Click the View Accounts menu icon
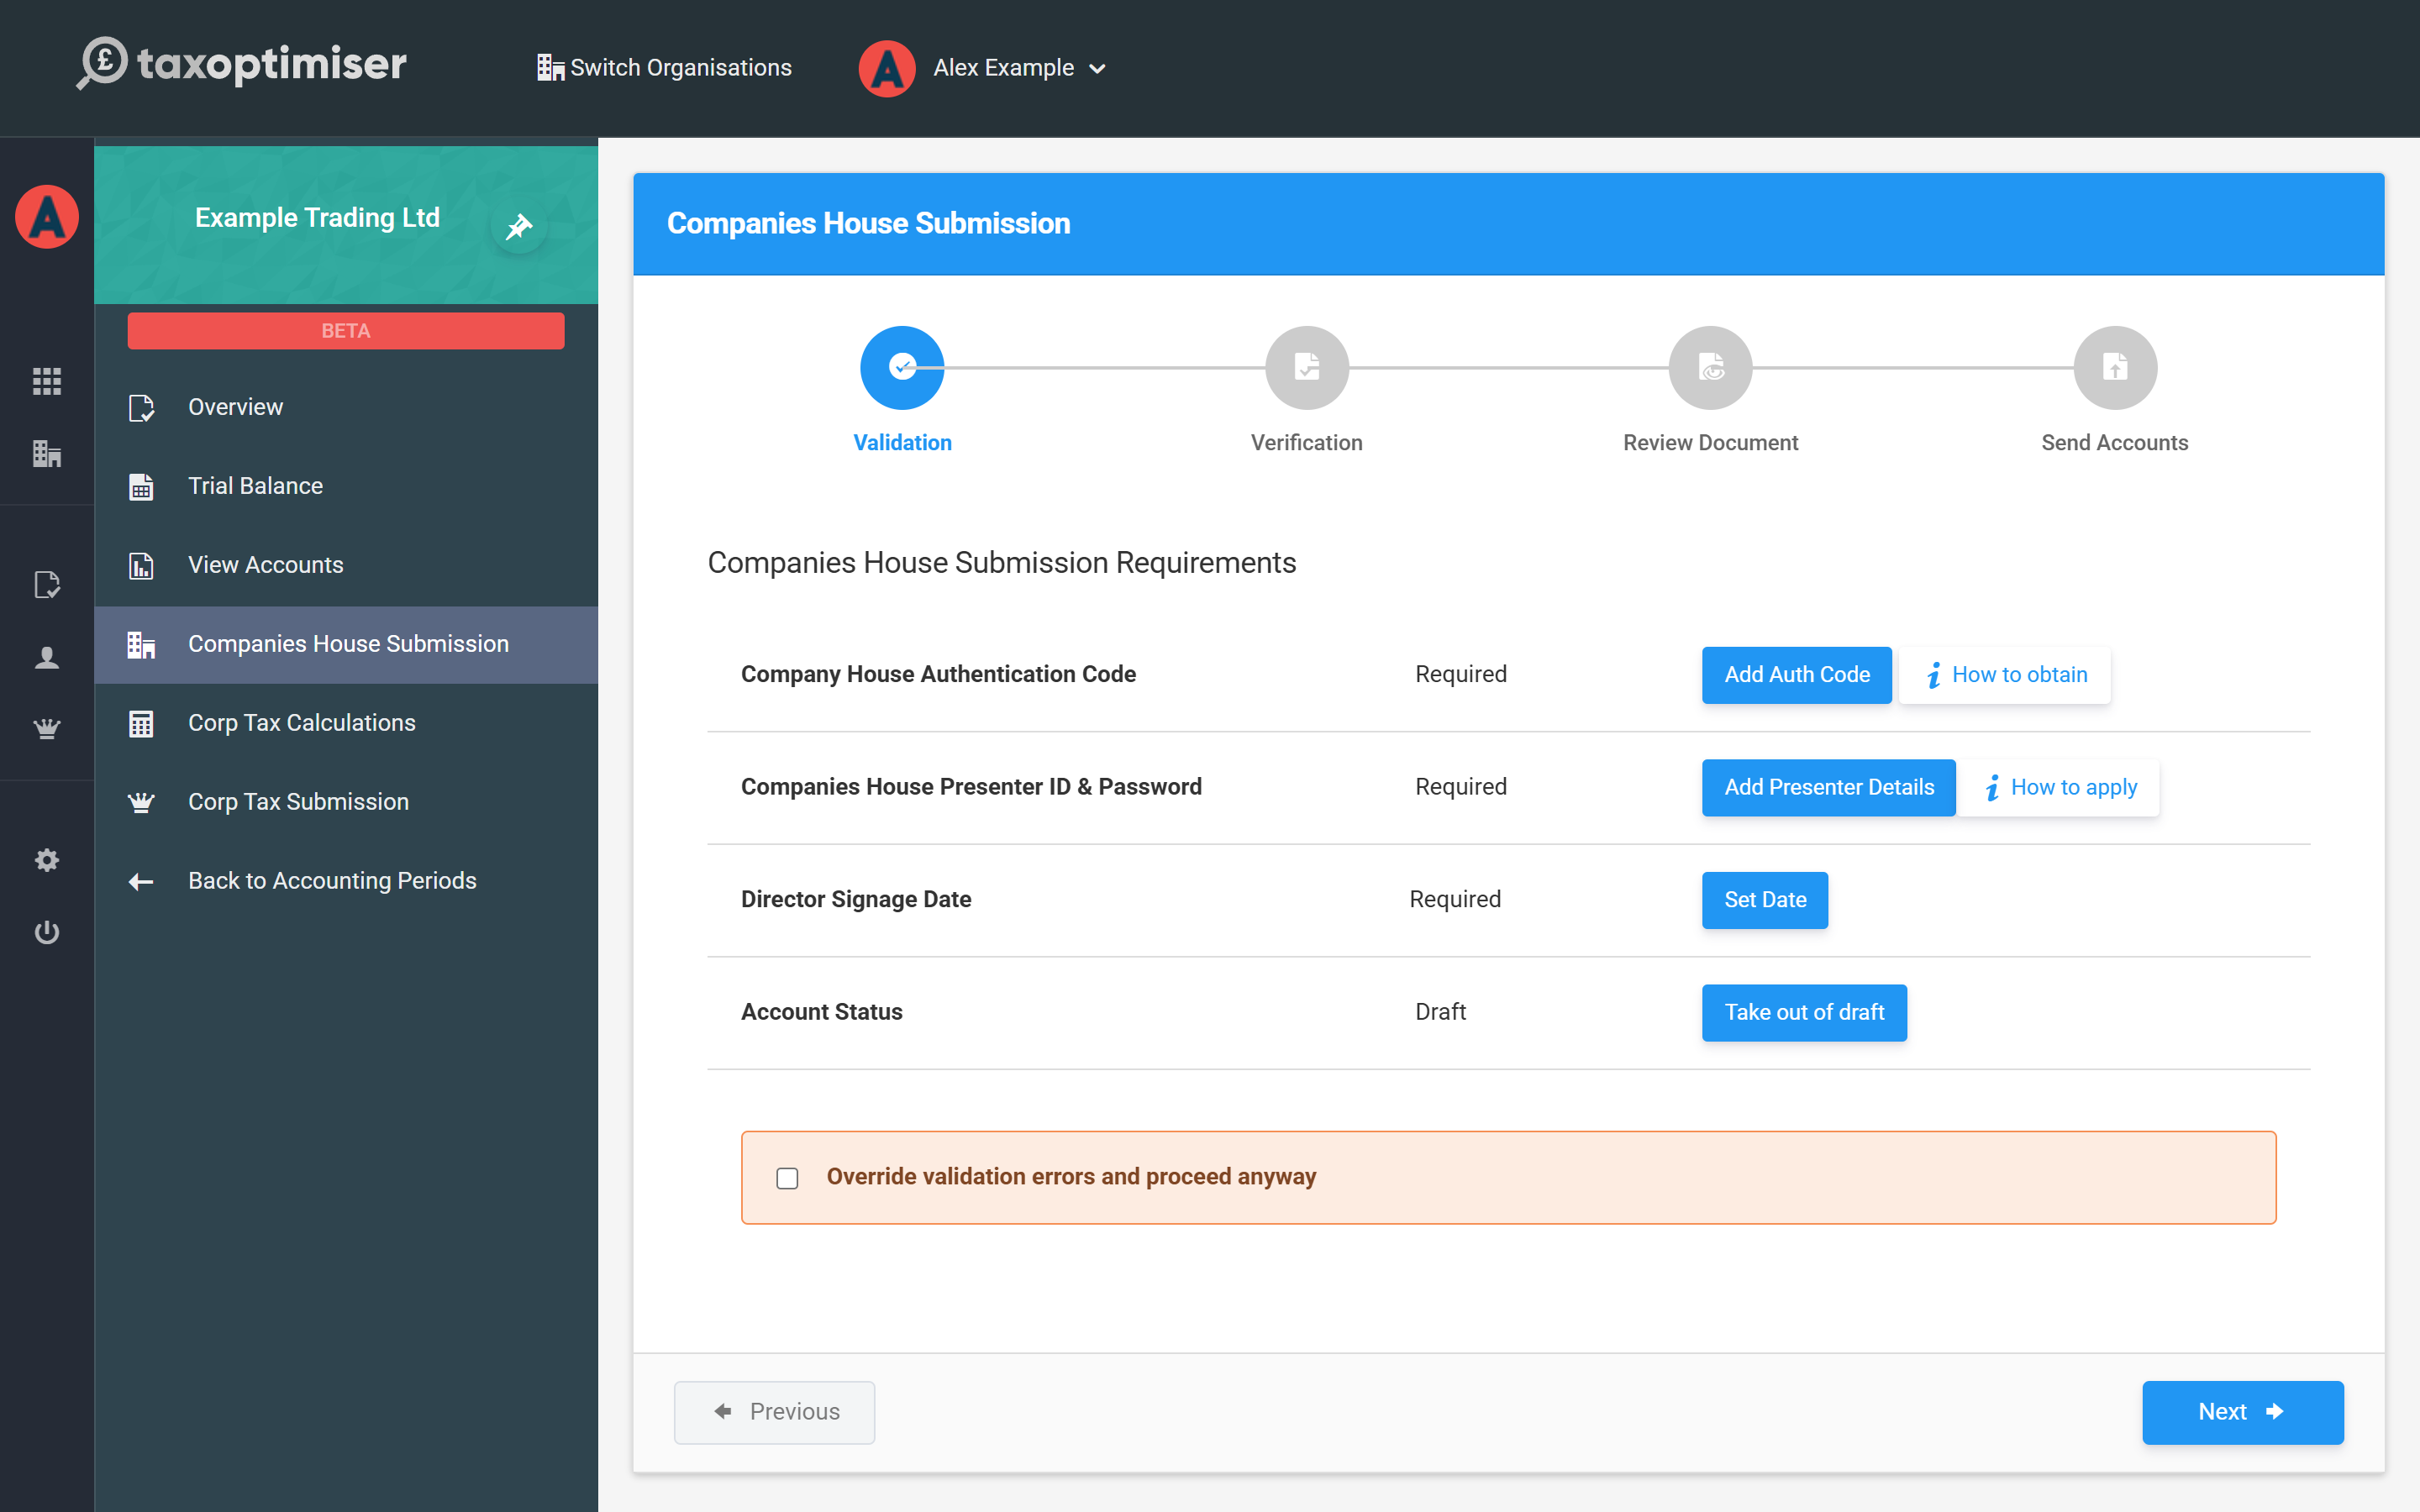 tap(141, 566)
